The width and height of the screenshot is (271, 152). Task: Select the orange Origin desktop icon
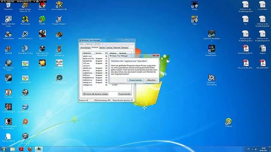pyautogui.click(x=25, y=123)
